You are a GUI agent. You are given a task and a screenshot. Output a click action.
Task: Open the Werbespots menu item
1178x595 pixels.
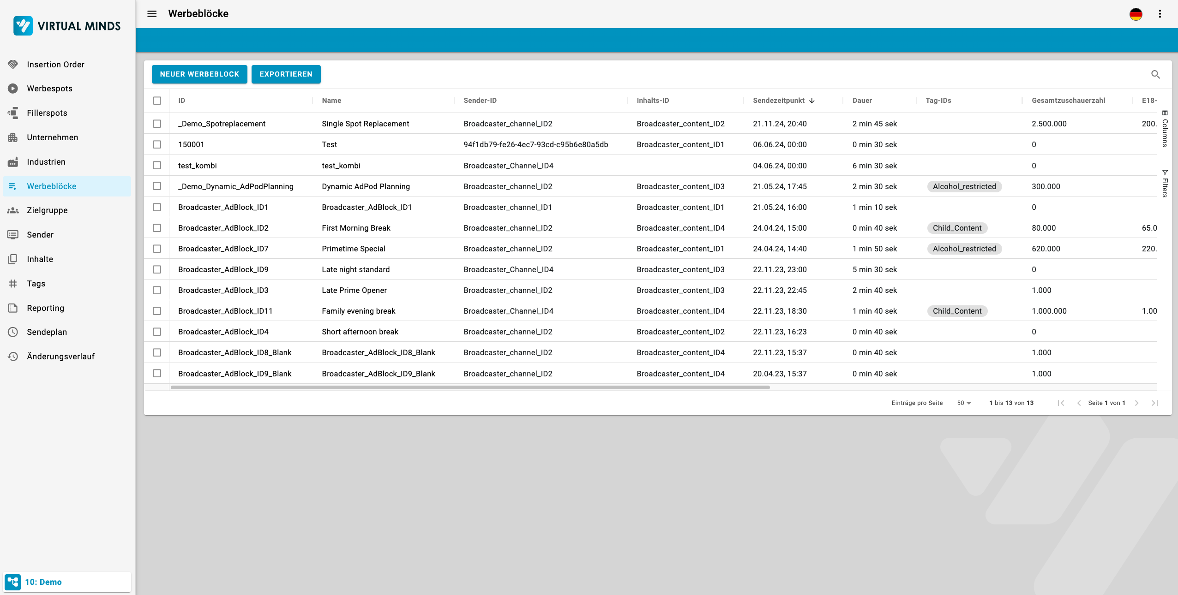pyautogui.click(x=49, y=89)
